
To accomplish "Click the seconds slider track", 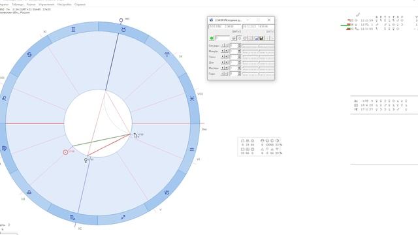I will point(259,45).
